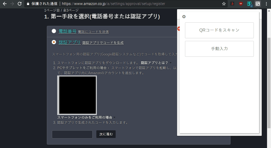Select the 認証アプリ radio option
271x148 pixels.
[54, 42]
